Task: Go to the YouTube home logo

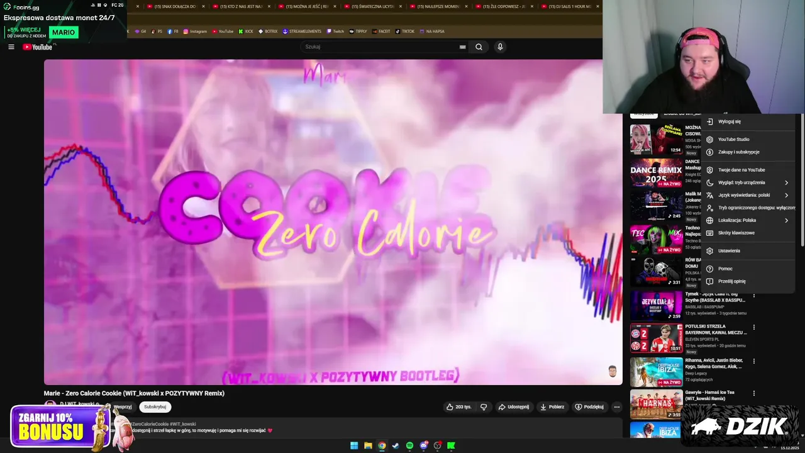Action: [x=38, y=47]
